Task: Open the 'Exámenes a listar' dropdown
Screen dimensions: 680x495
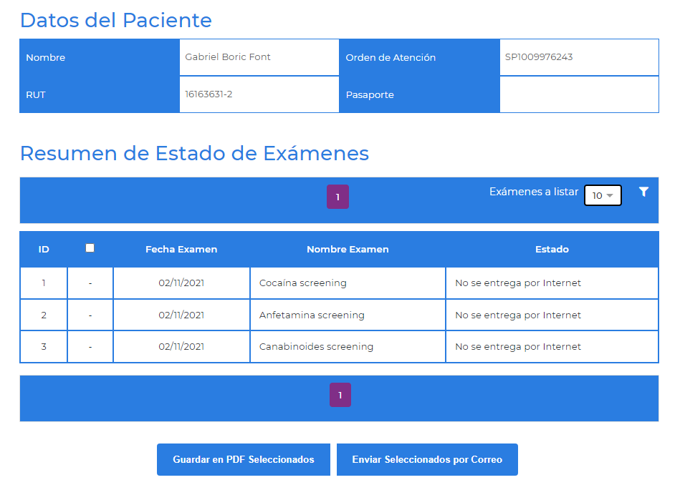Action: point(603,195)
